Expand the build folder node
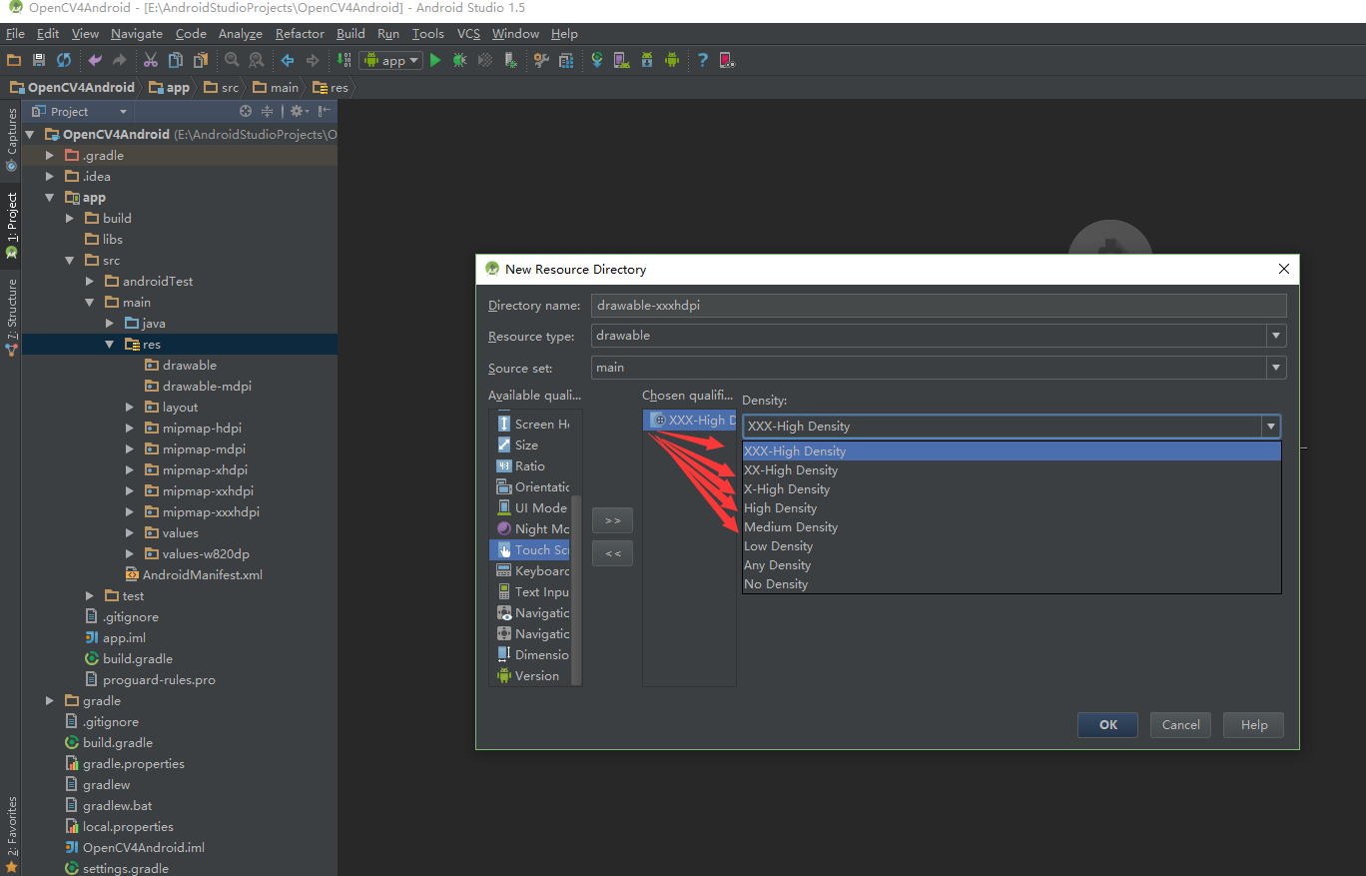Screen dimensions: 1366x876 click(x=69, y=218)
